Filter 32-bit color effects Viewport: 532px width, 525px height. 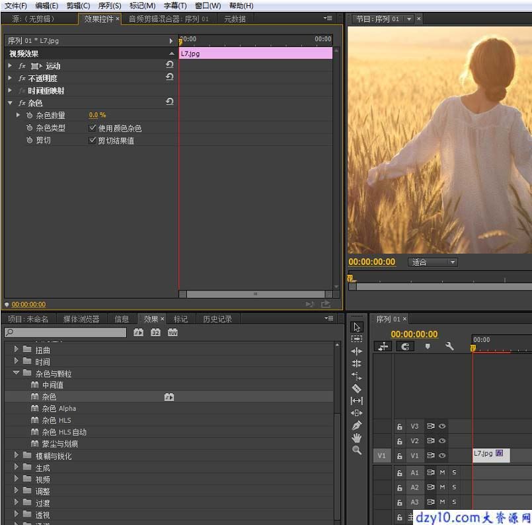[x=155, y=332]
